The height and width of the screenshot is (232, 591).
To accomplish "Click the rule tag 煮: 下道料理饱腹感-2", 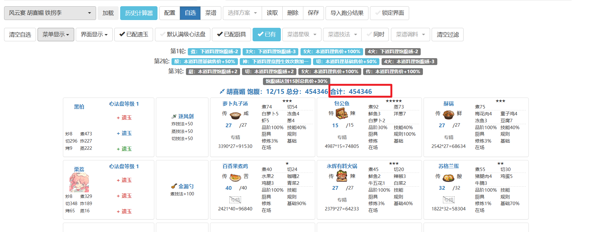I will 214,52.
